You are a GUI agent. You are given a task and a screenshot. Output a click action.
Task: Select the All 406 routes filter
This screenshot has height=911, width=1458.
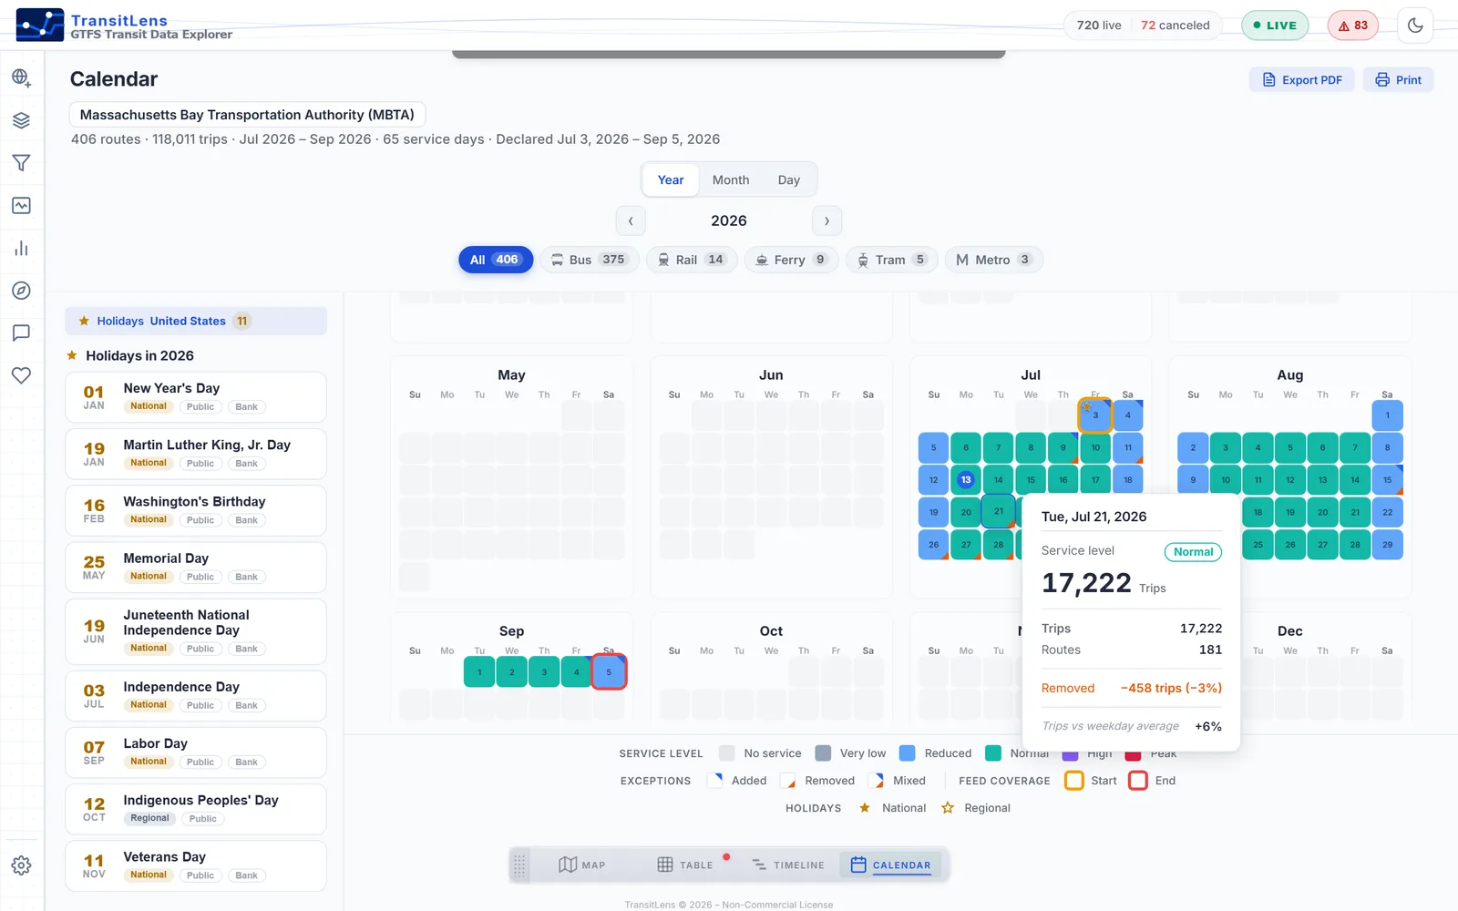tap(495, 260)
